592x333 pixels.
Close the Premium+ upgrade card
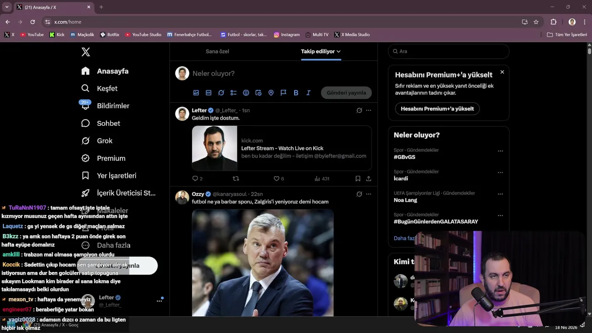502,72
